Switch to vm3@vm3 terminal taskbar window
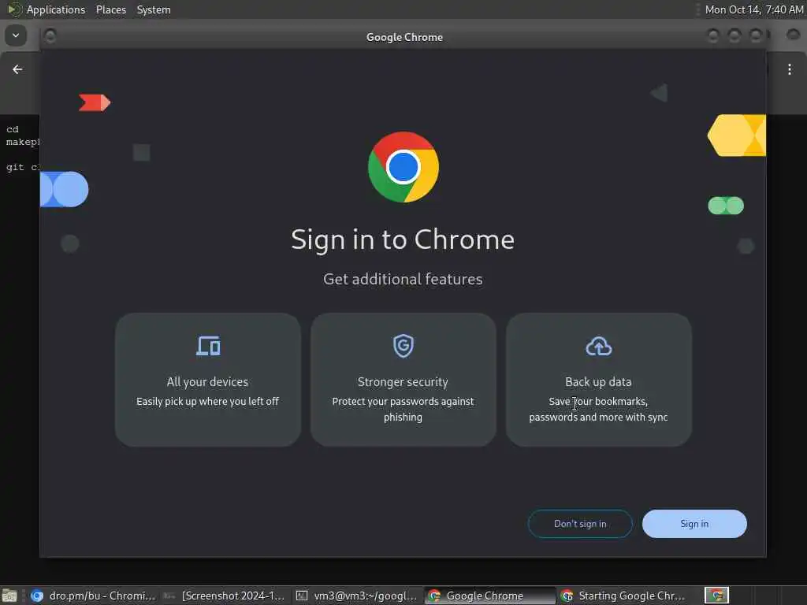The width and height of the screenshot is (807, 605). pyautogui.click(x=357, y=596)
